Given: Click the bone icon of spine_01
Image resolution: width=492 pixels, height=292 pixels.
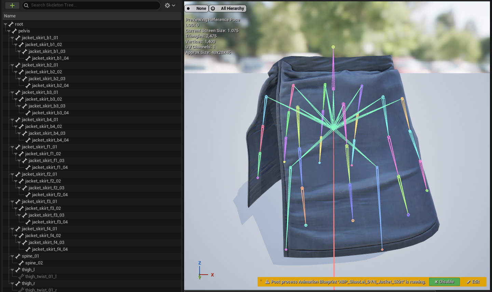Looking at the screenshot, I should click(x=18, y=256).
